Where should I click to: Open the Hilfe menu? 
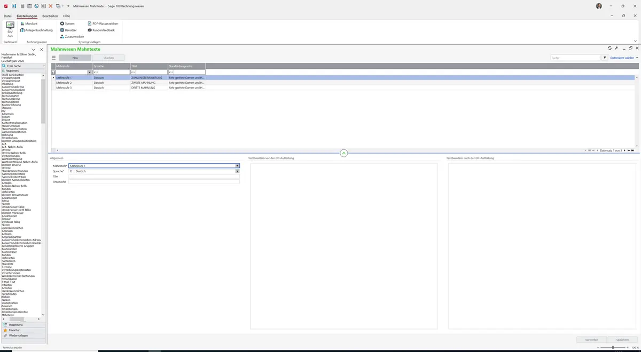pyautogui.click(x=67, y=16)
